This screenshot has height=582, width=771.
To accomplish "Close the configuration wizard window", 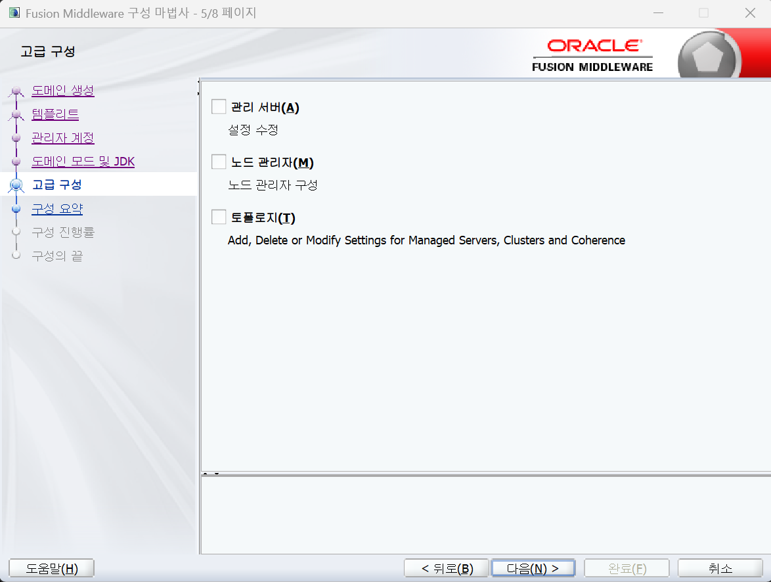I will [x=750, y=12].
